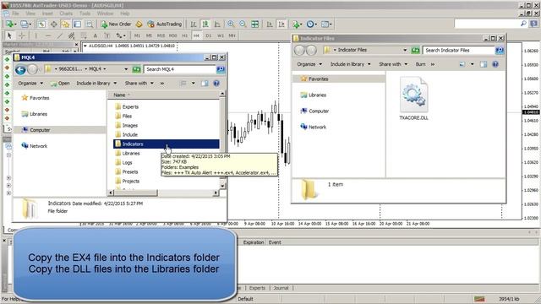
Task: Open the View menu
Action: pyautogui.click(x=30, y=14)
